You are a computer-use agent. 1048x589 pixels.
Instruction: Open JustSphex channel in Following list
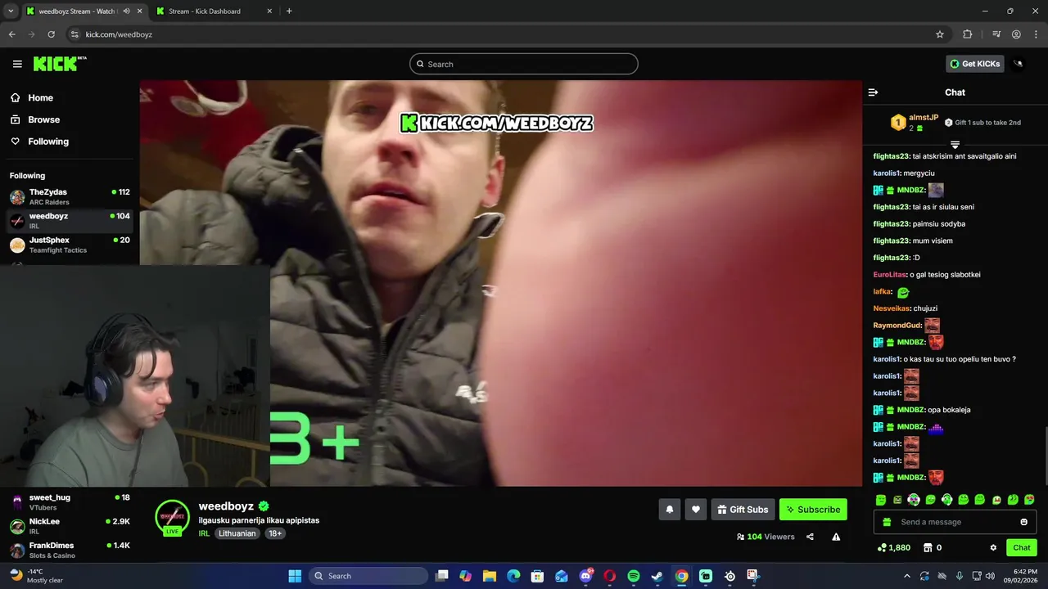coord(70,245)
